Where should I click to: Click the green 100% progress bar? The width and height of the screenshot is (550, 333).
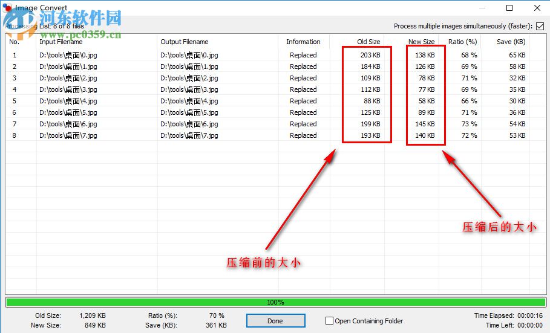[275, 302]
